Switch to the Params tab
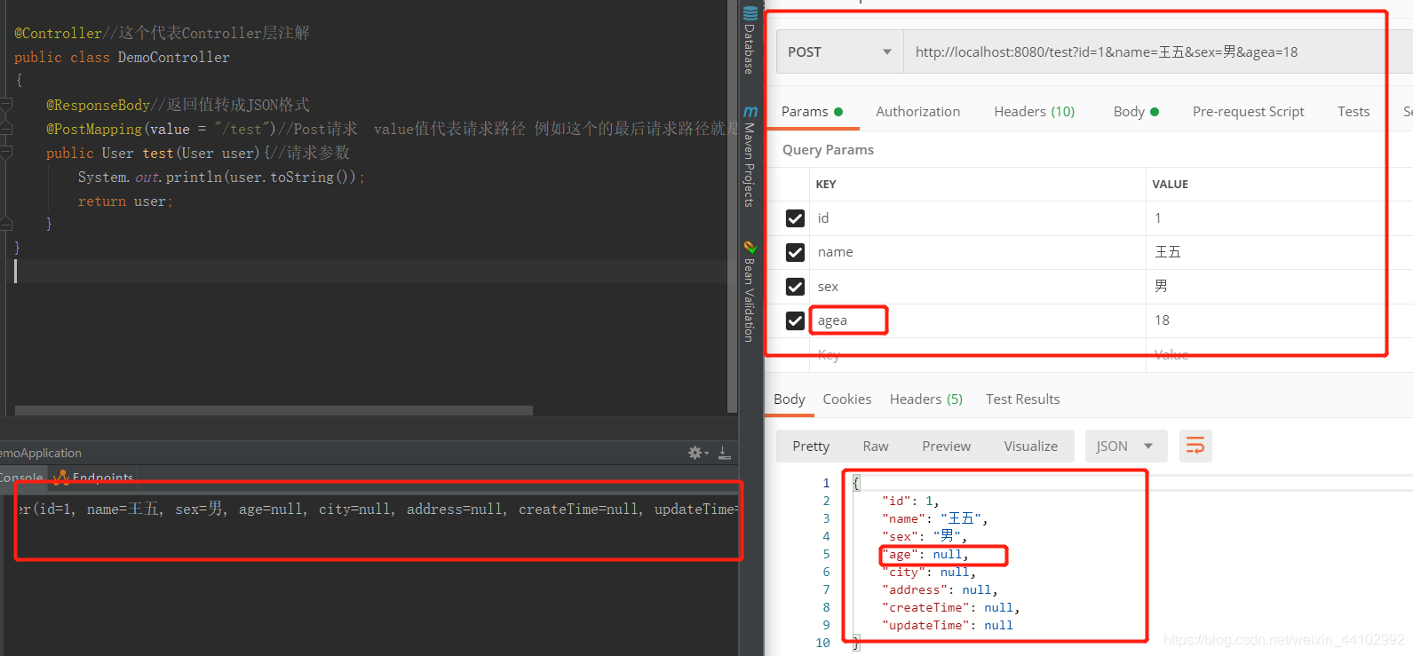 point(812,111)
